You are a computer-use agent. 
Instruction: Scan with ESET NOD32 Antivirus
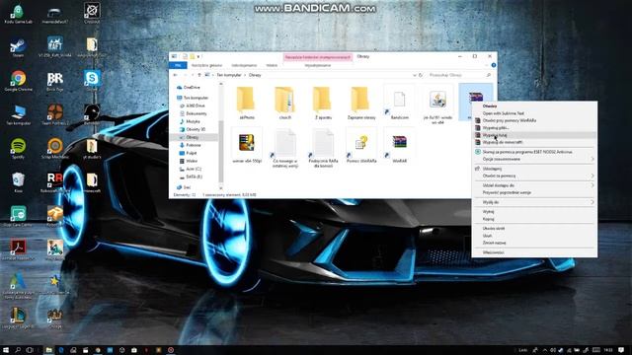pyautogui.click(x=534, y=152)
